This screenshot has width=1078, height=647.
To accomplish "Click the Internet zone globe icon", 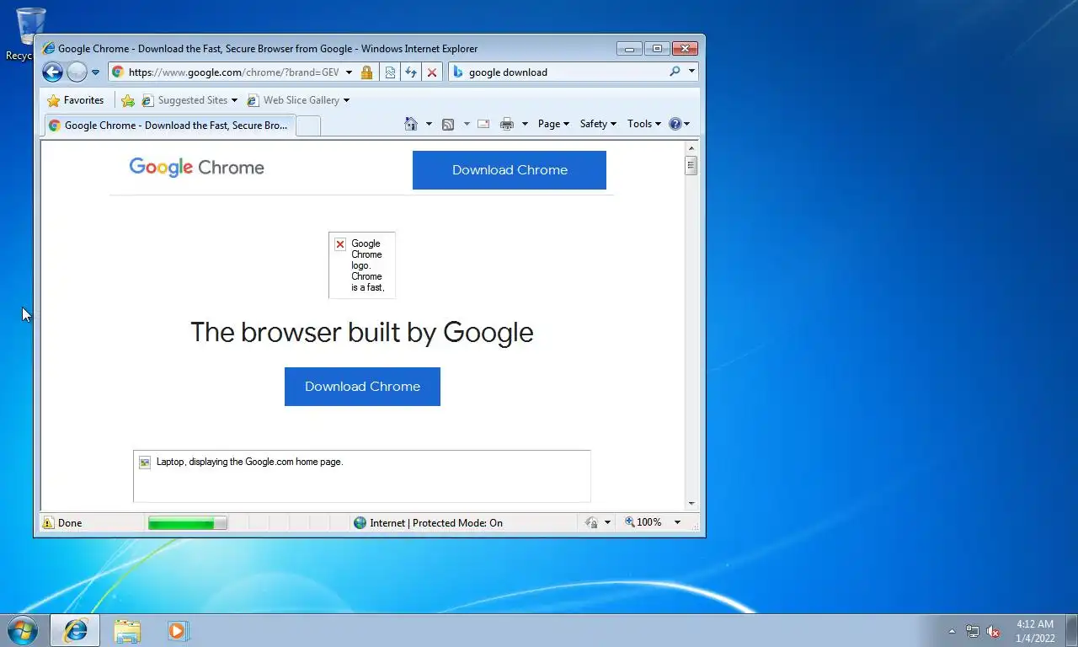I will pos(360,523).
